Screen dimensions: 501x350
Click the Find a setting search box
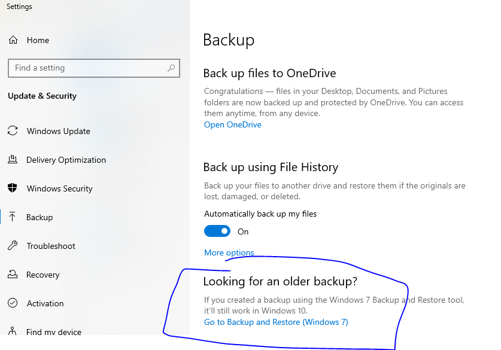point(87,68)
